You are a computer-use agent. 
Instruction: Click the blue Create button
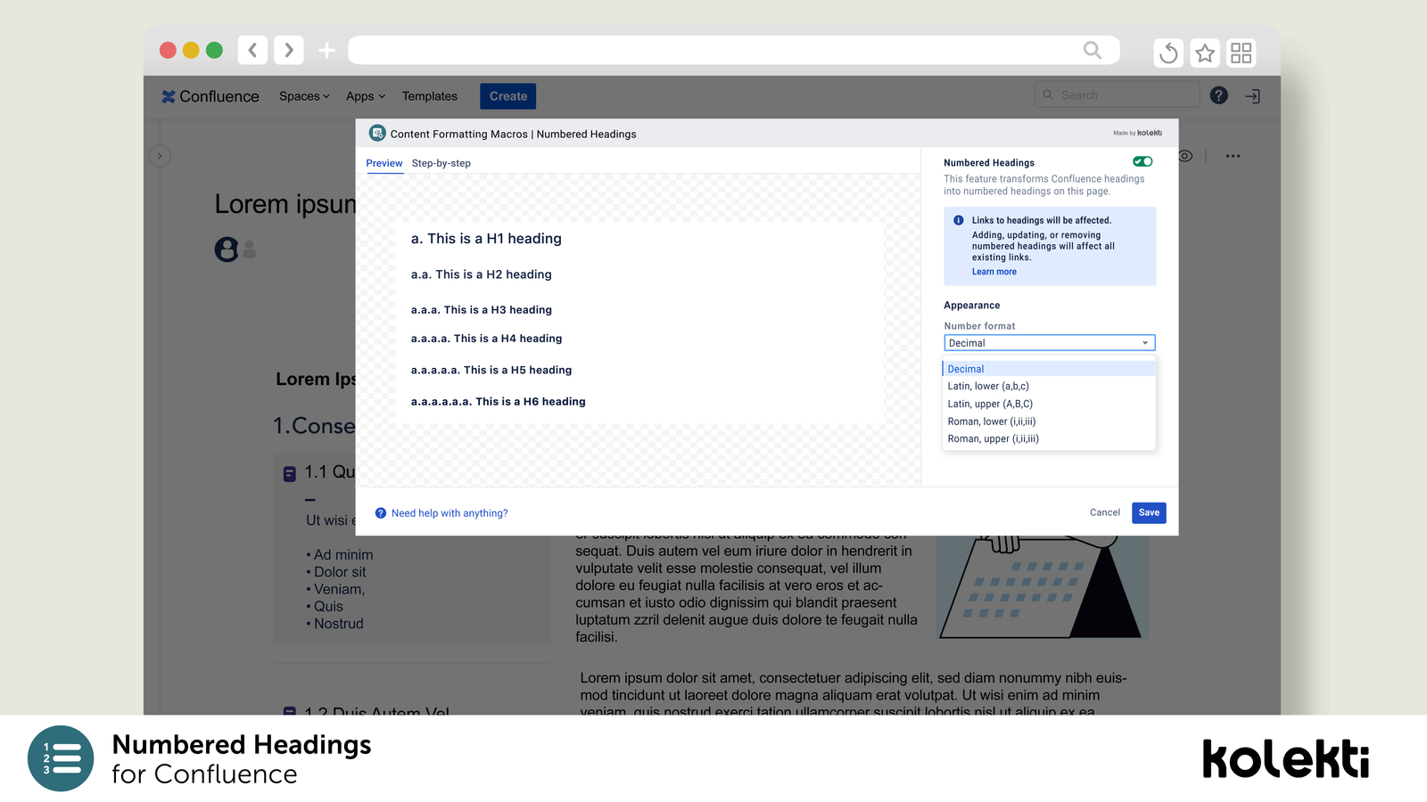[508, 96]
